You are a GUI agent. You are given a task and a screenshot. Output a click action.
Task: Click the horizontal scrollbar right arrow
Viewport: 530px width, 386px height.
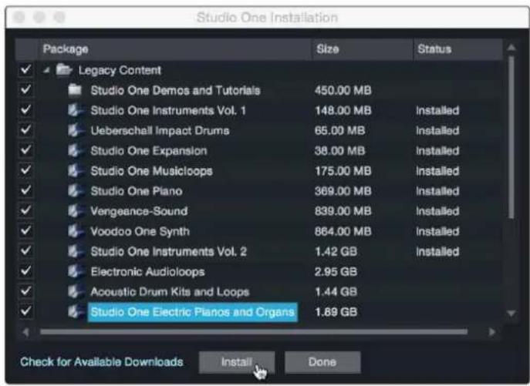pos(491,332)
